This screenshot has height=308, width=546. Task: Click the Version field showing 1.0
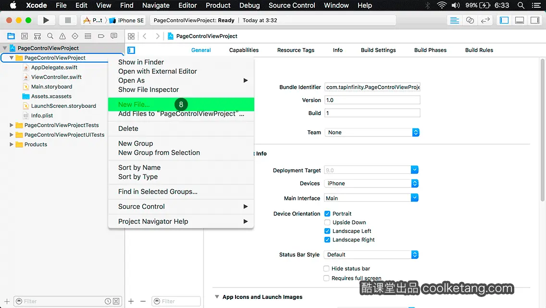pos(372,100)
